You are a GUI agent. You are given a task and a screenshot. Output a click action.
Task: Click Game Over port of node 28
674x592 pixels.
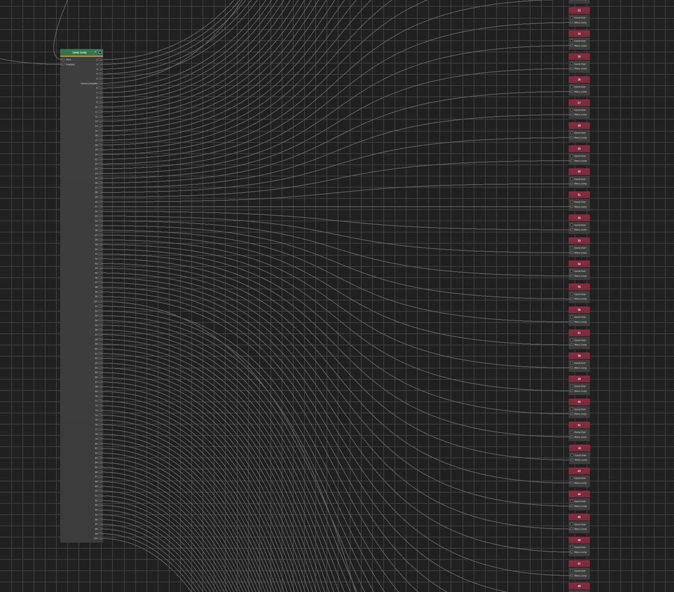[x=572, y=133]
